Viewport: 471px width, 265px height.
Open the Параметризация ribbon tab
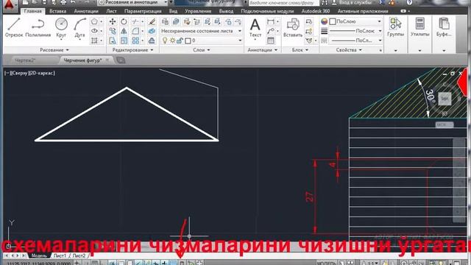pyautogui.click(x=143, y=11)
